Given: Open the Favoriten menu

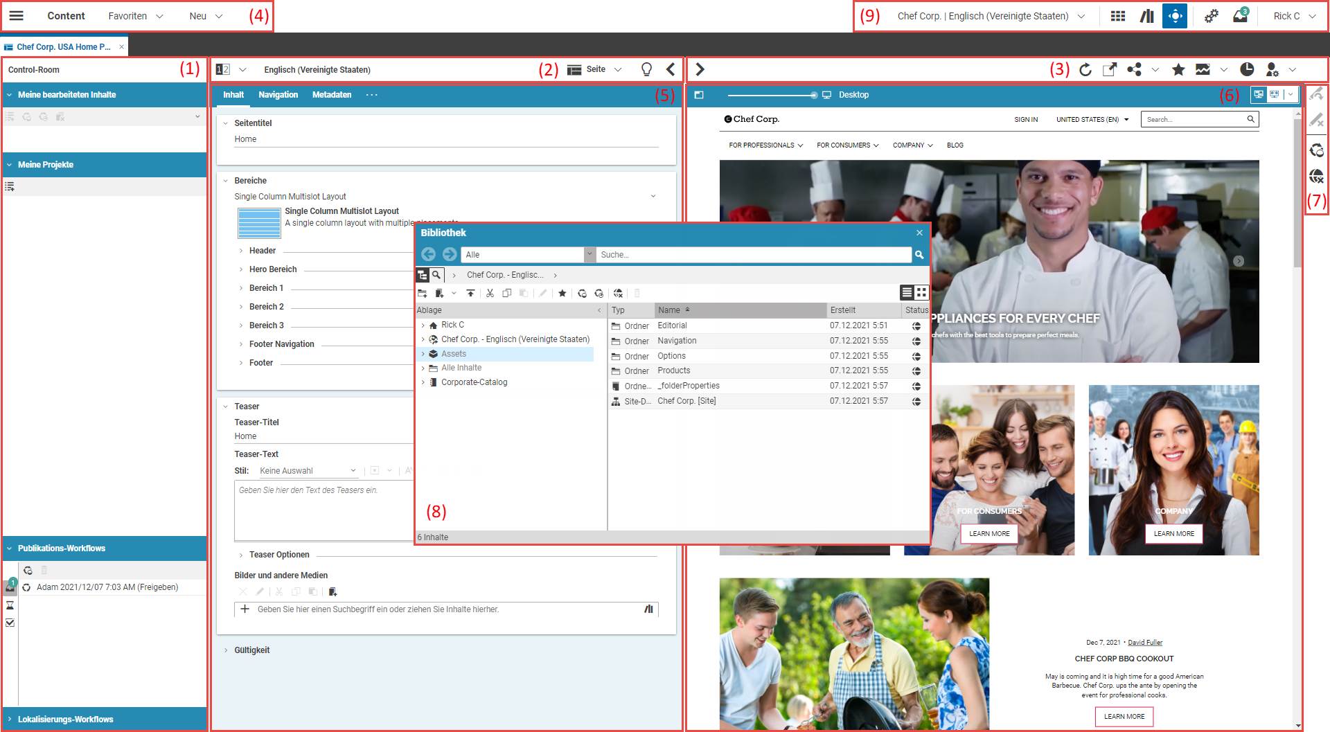Looking at the screenshot, I should tap(136, 16).
